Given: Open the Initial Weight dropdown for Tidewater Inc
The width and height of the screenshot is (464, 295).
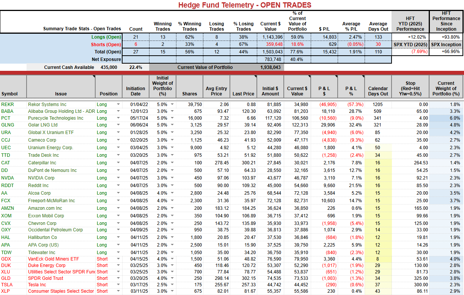Looking at the screenshot, I should (173, 253).
